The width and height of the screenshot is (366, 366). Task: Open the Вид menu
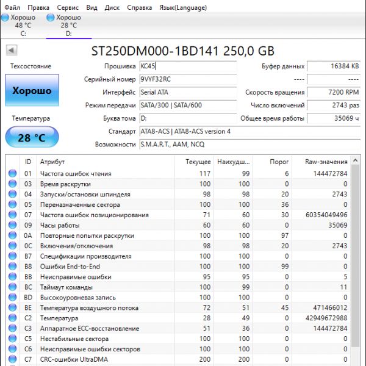91,7
